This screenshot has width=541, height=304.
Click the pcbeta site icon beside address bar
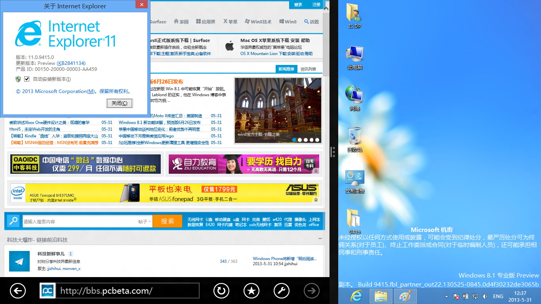(48, 291)
